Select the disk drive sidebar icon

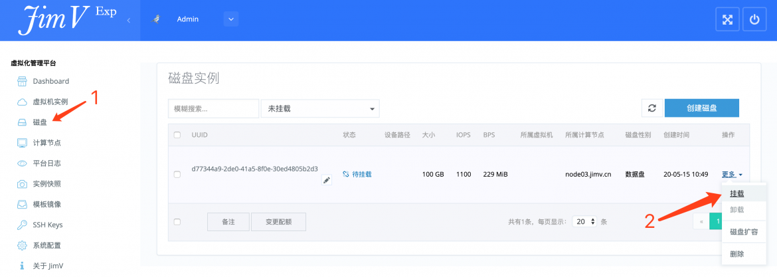(x=22, y=122)
